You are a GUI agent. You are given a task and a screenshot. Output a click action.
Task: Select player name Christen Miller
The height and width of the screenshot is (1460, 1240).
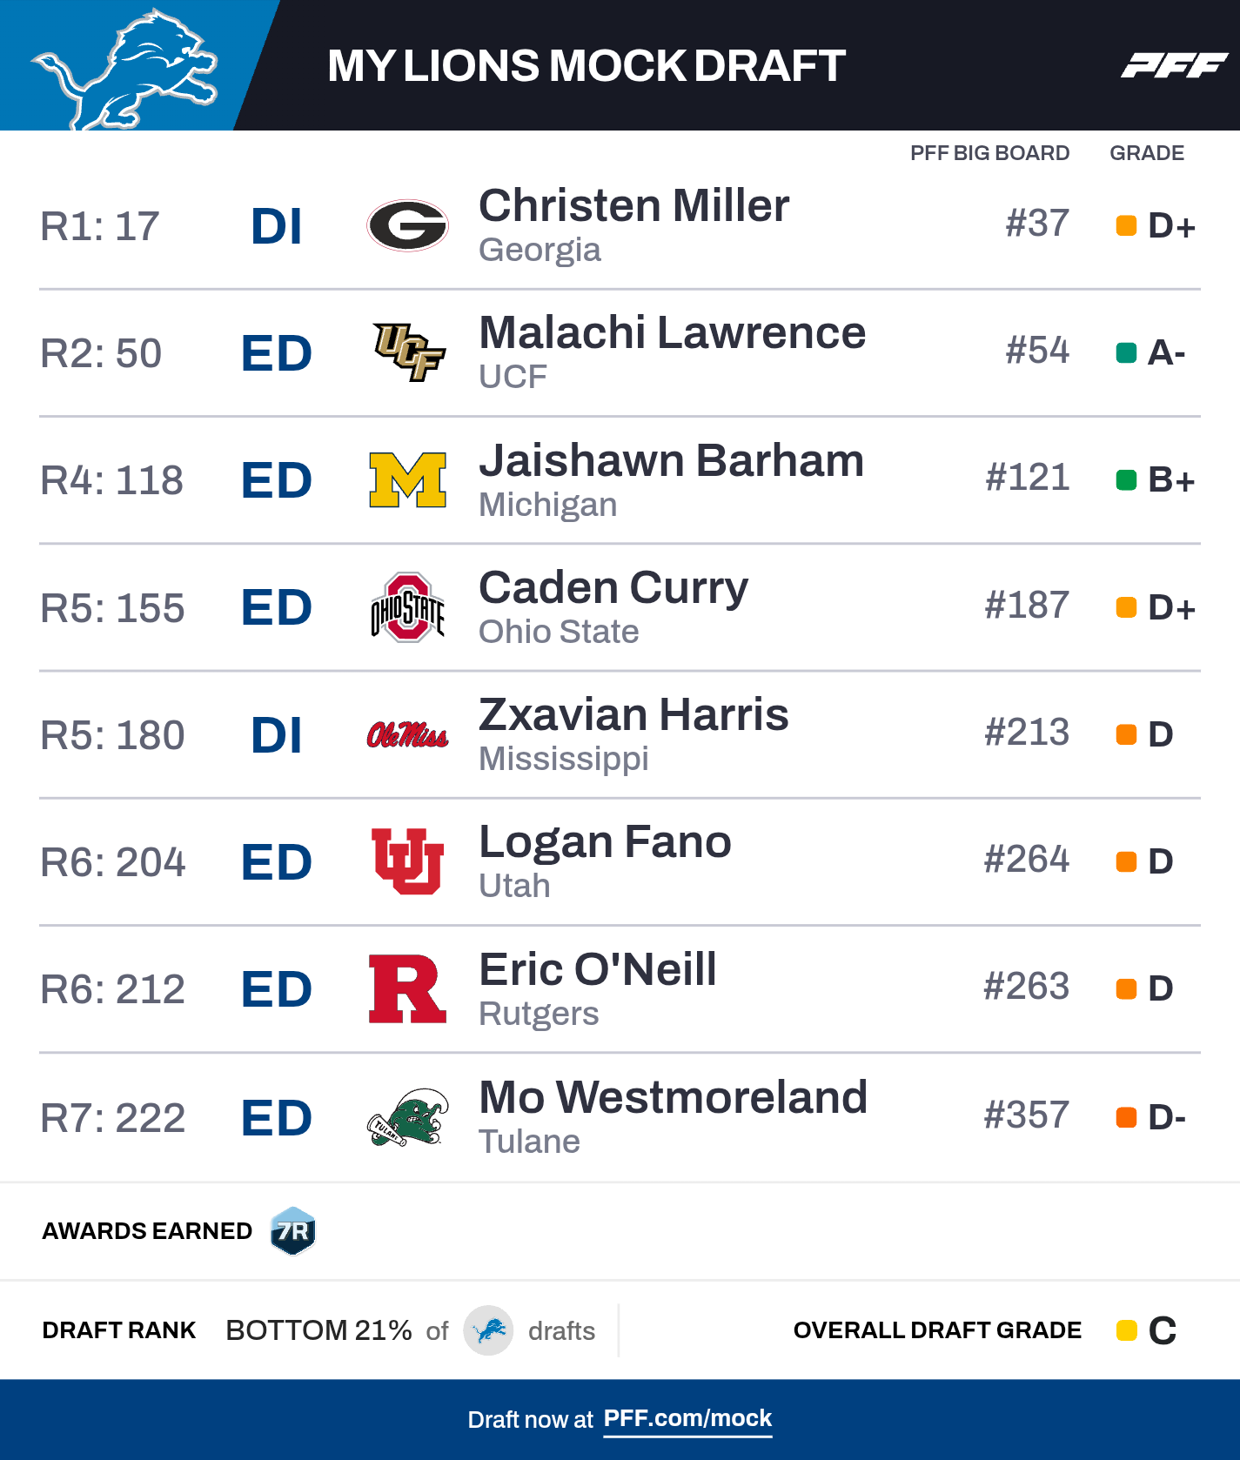633,206
